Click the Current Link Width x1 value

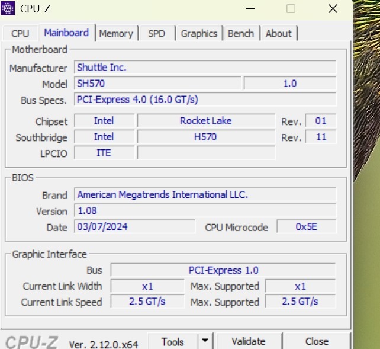tap(147, 286)
